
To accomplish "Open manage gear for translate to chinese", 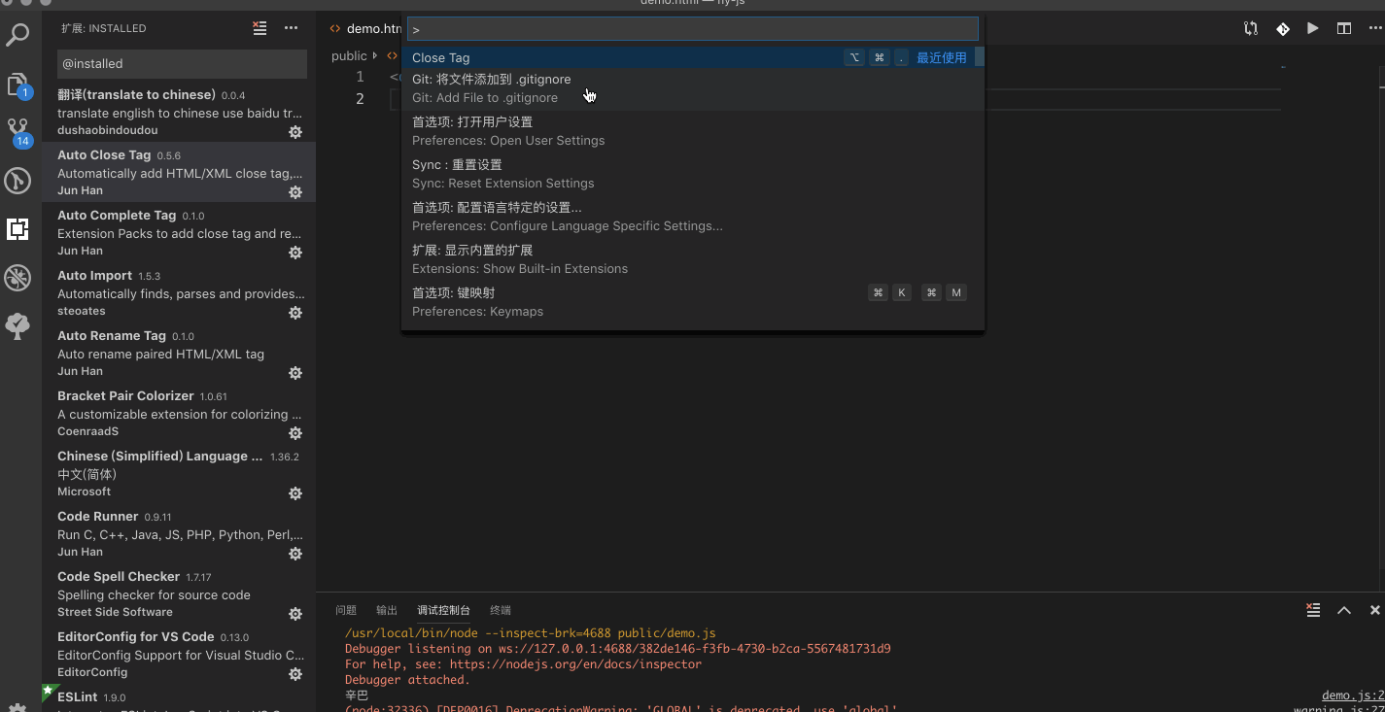I will coord(295,132).
